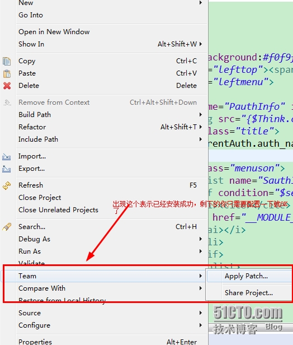293x345 pixels.
Task: Click the "PauthInfo" text in editor
Action: click(254, 107)
